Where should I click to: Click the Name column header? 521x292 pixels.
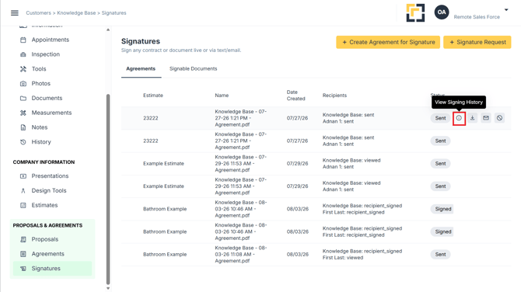(222, 96)
